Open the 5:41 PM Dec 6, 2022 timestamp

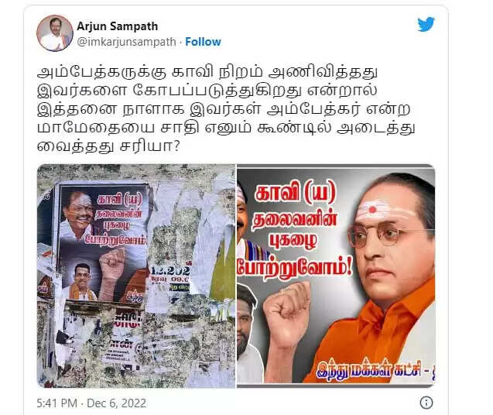click(91, 403)
